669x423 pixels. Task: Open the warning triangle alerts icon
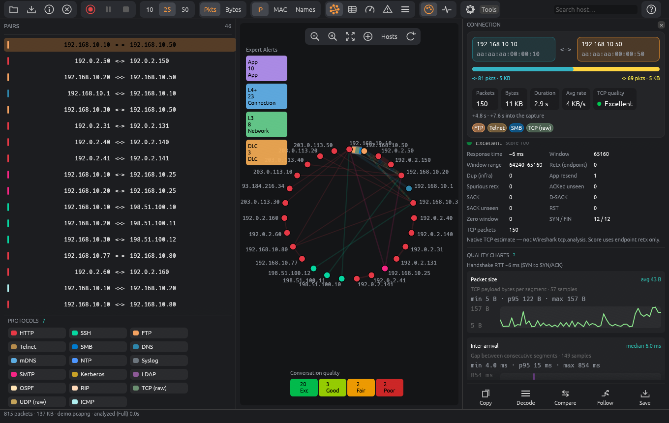(x=388, y=9)
